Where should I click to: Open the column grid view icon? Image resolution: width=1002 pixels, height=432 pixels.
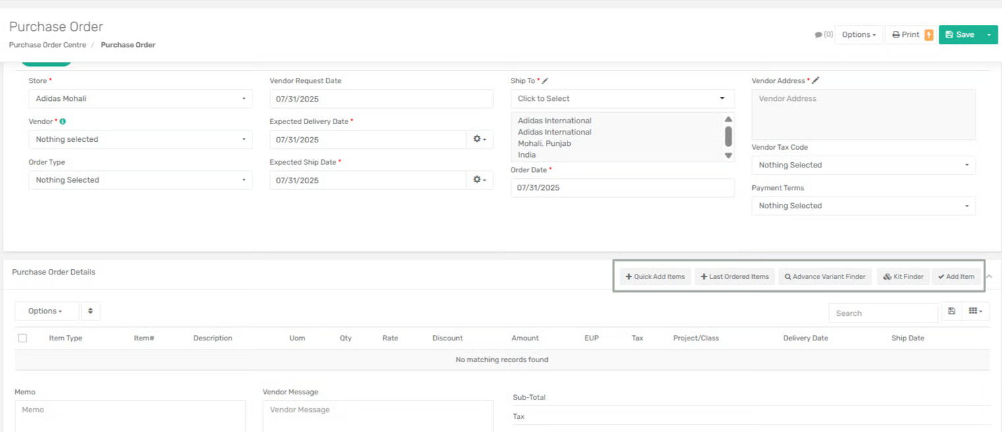pos(975,311)
